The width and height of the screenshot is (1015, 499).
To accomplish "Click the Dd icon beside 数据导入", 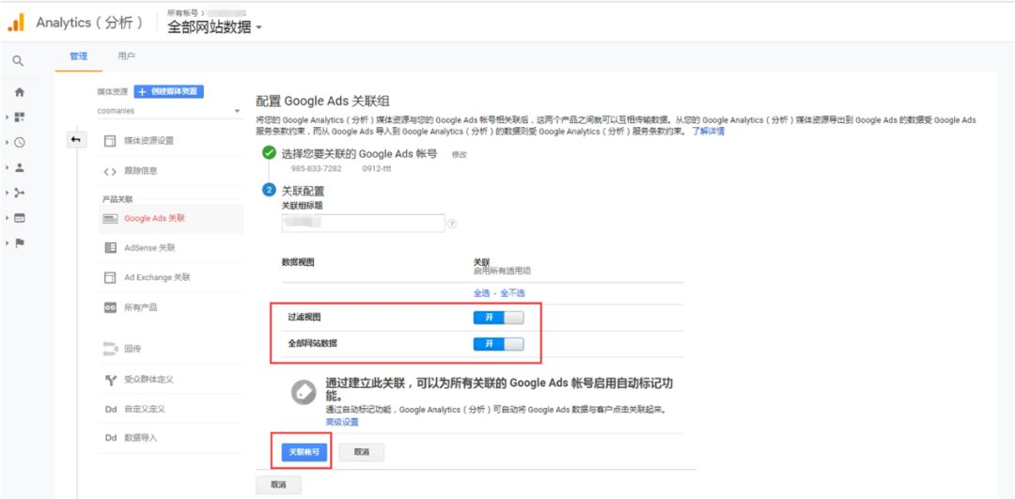I will pyautogui.click(x=111, y=438).
